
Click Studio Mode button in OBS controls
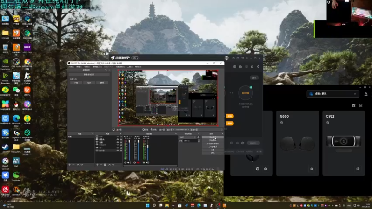coord(213,147)
